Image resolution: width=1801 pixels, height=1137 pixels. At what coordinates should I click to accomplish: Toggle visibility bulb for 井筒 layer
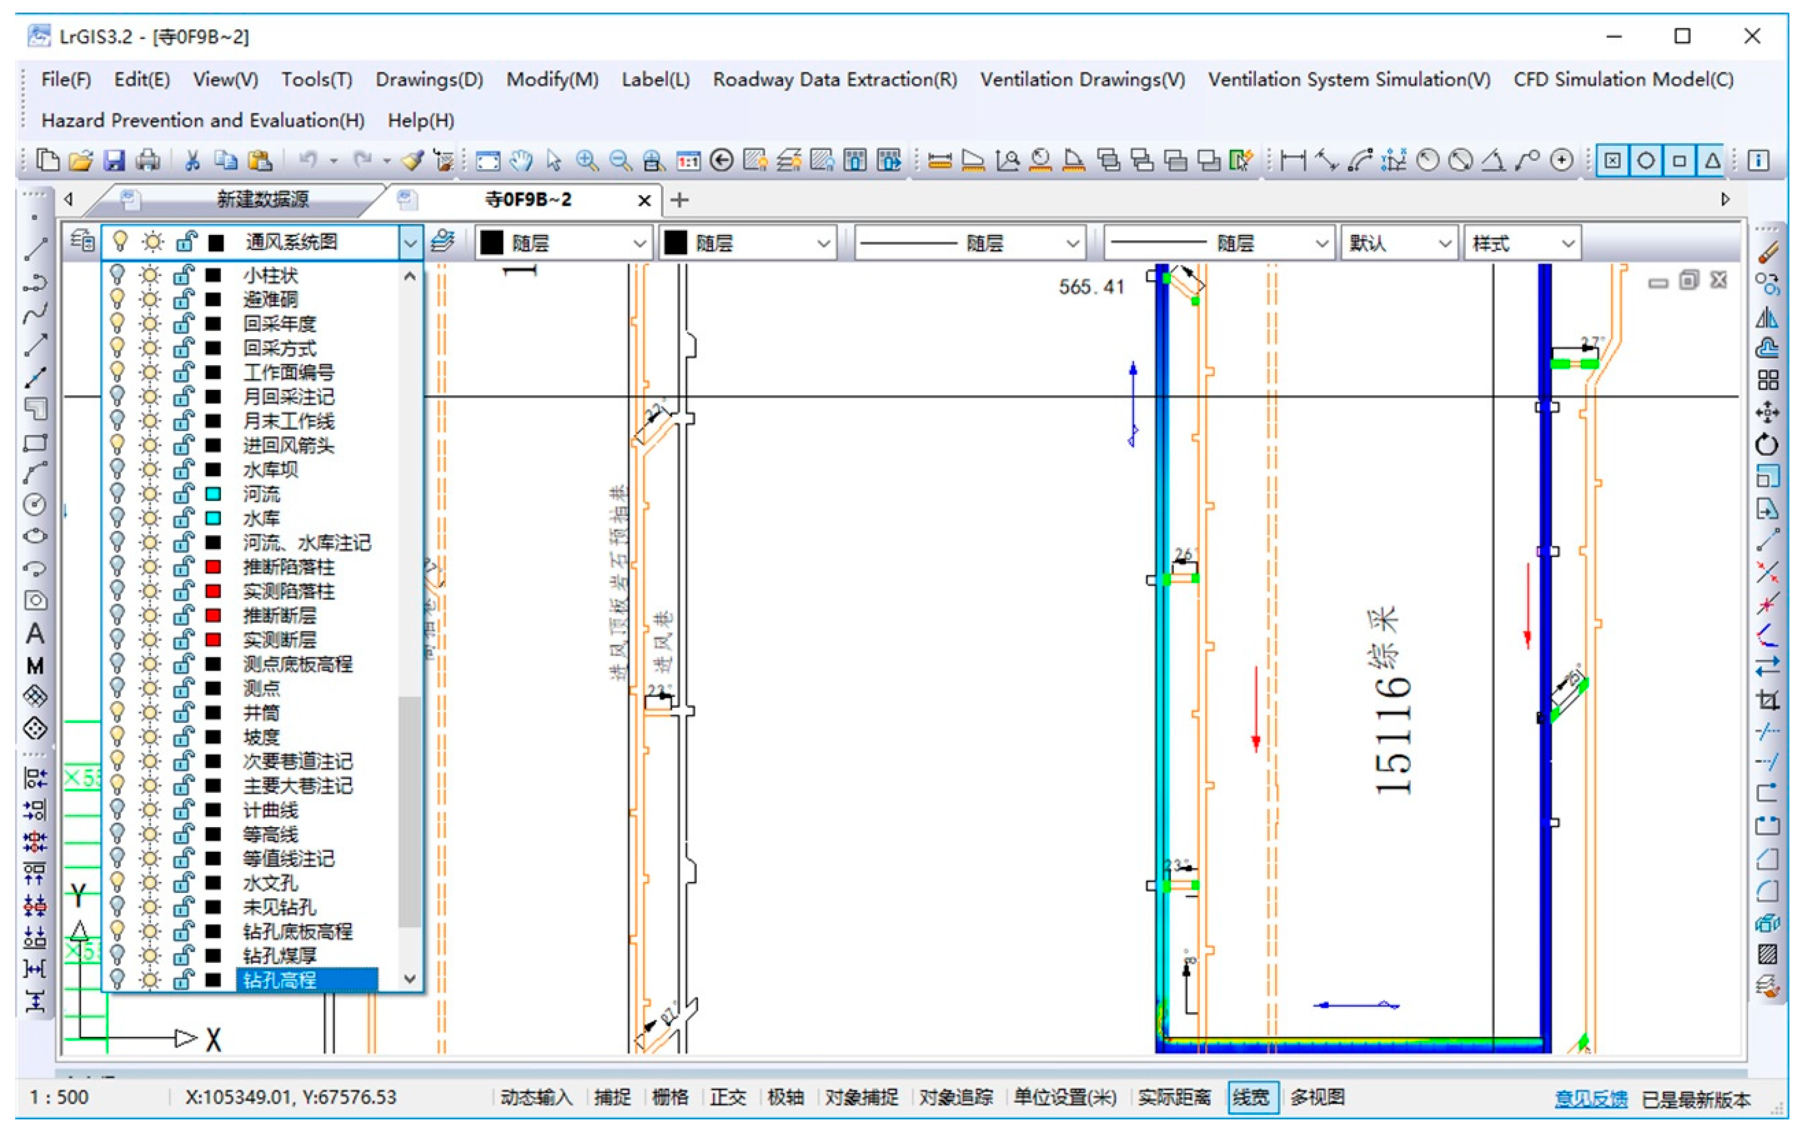117,712
